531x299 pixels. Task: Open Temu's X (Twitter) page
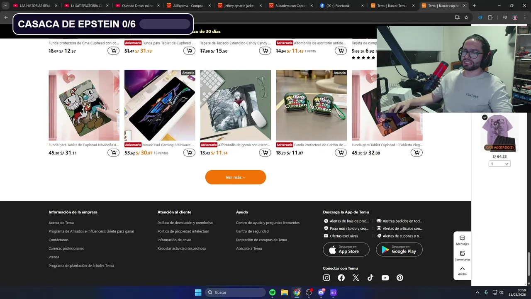(356, 278)
